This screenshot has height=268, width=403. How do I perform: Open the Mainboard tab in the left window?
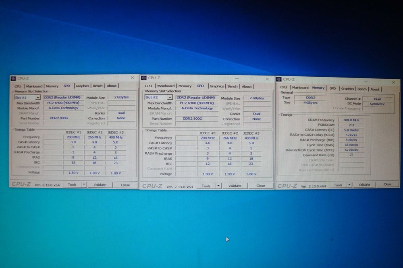34,86
